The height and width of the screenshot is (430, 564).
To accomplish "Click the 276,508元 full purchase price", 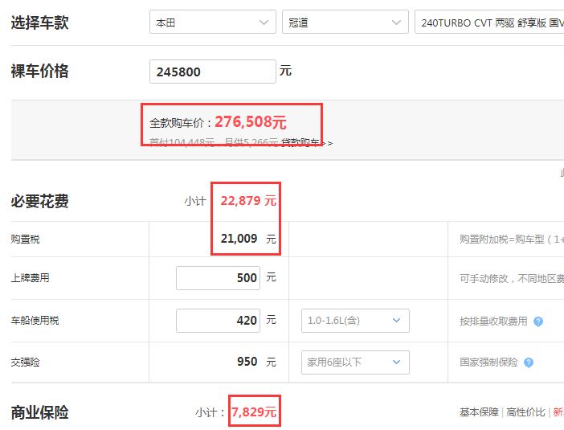I will click(x=251, y=122).
